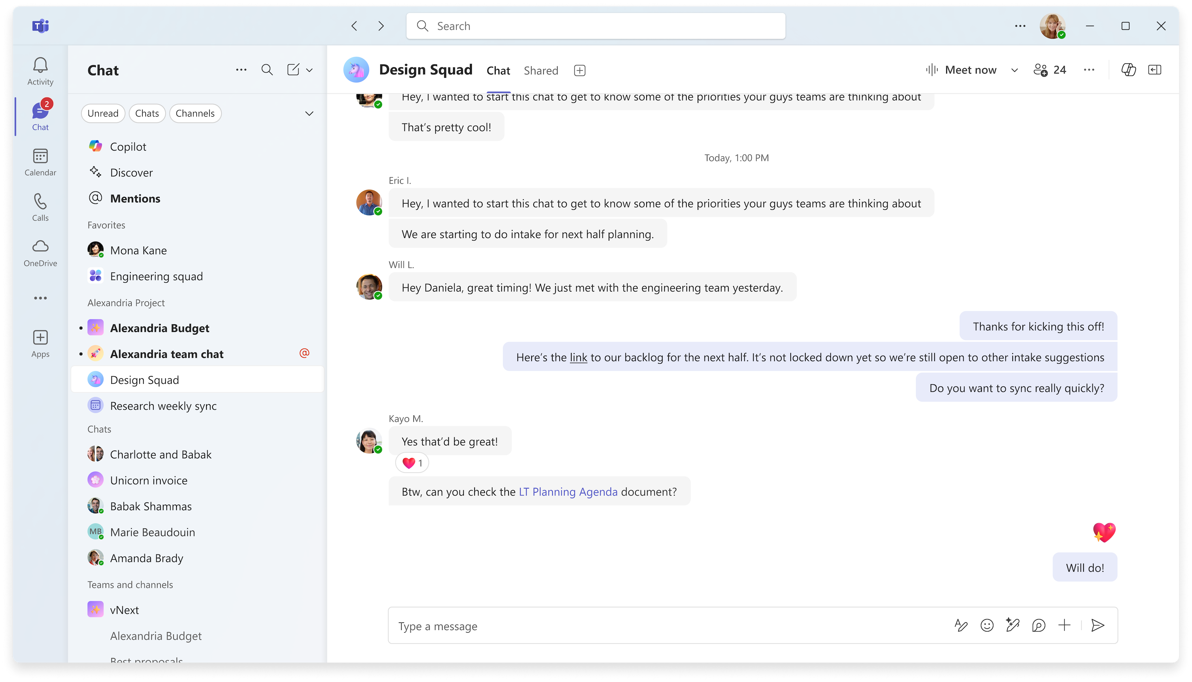Open the more options menu in header
Image resolution: width=1192 pixels, height=682 pixels.
[x=1089, y=70]
